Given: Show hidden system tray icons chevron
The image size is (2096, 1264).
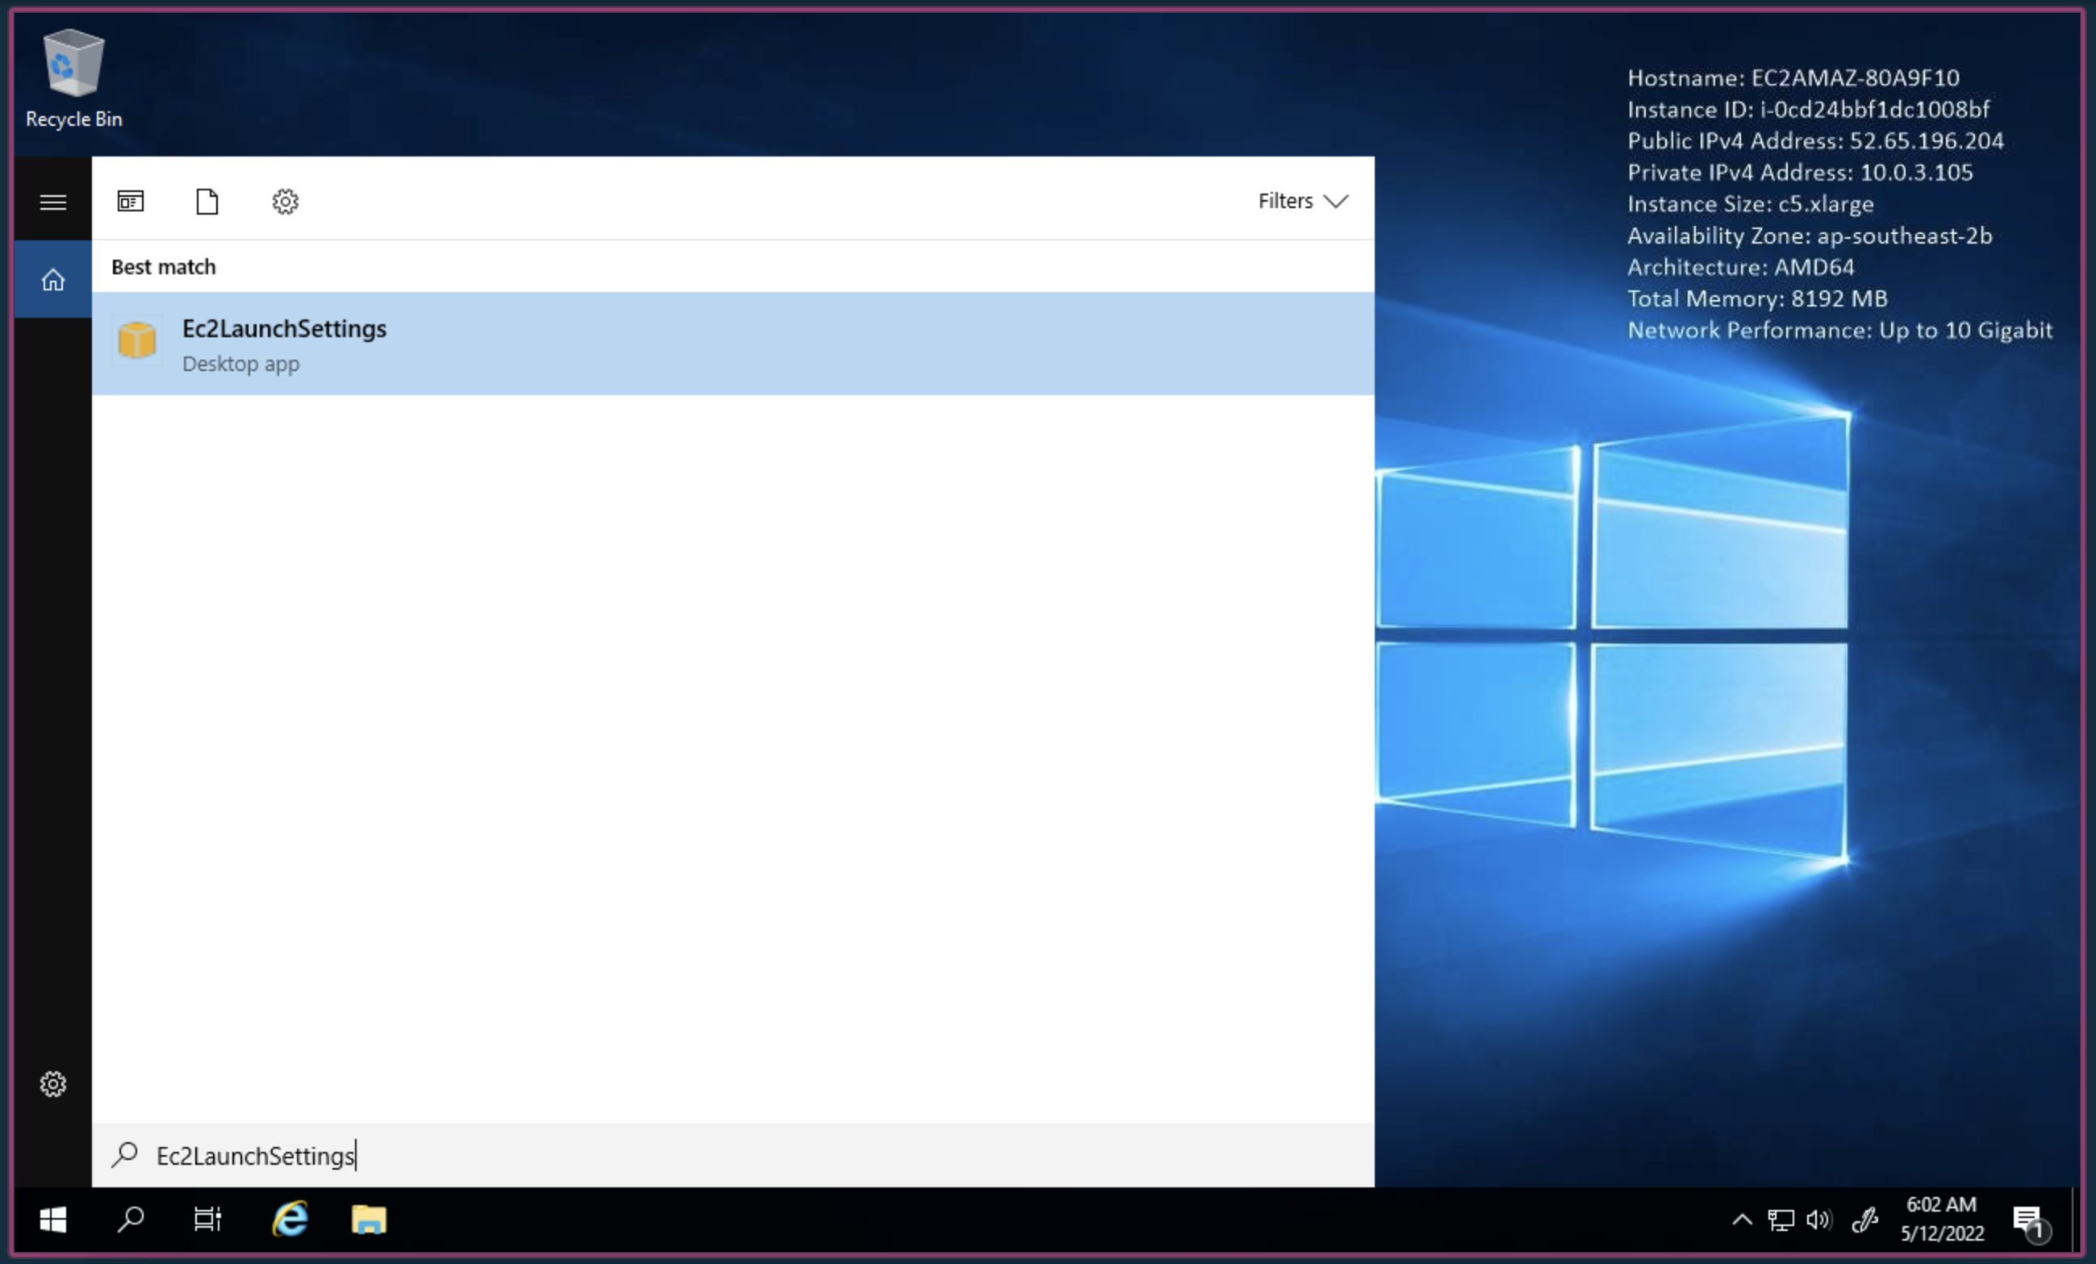Looking at the screenshot, I should (1741, 1220).
